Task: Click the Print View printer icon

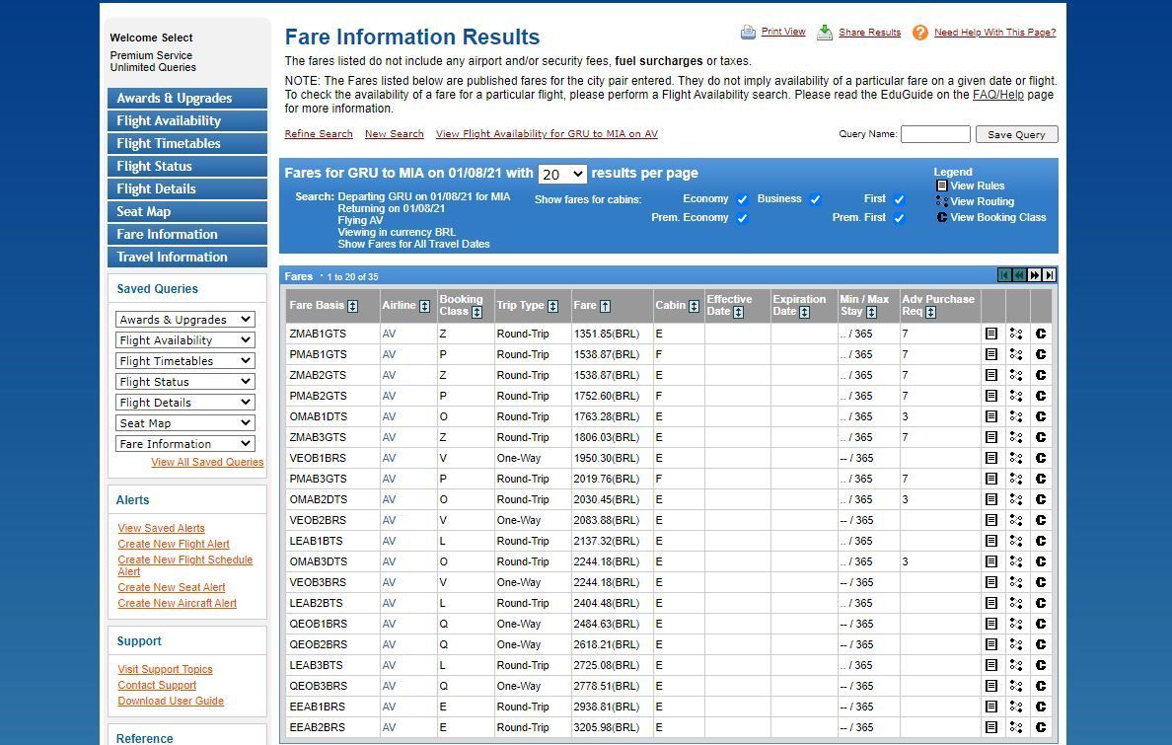Action: click(748, 33)
